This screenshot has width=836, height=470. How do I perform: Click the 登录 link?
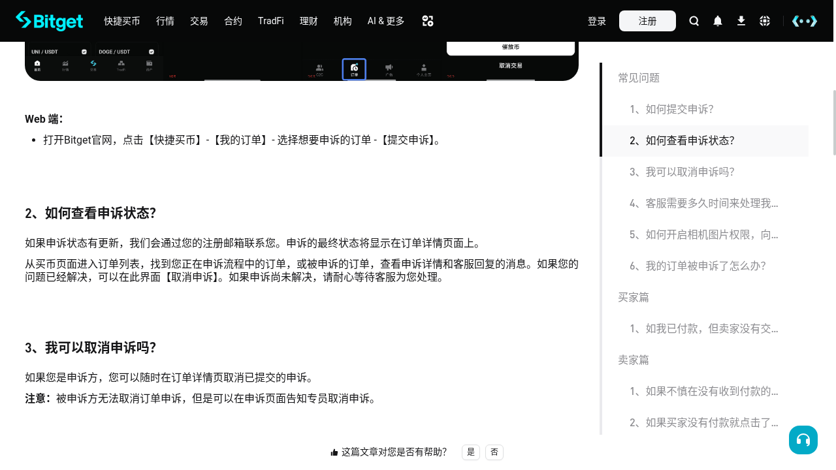tap(597, 21)
